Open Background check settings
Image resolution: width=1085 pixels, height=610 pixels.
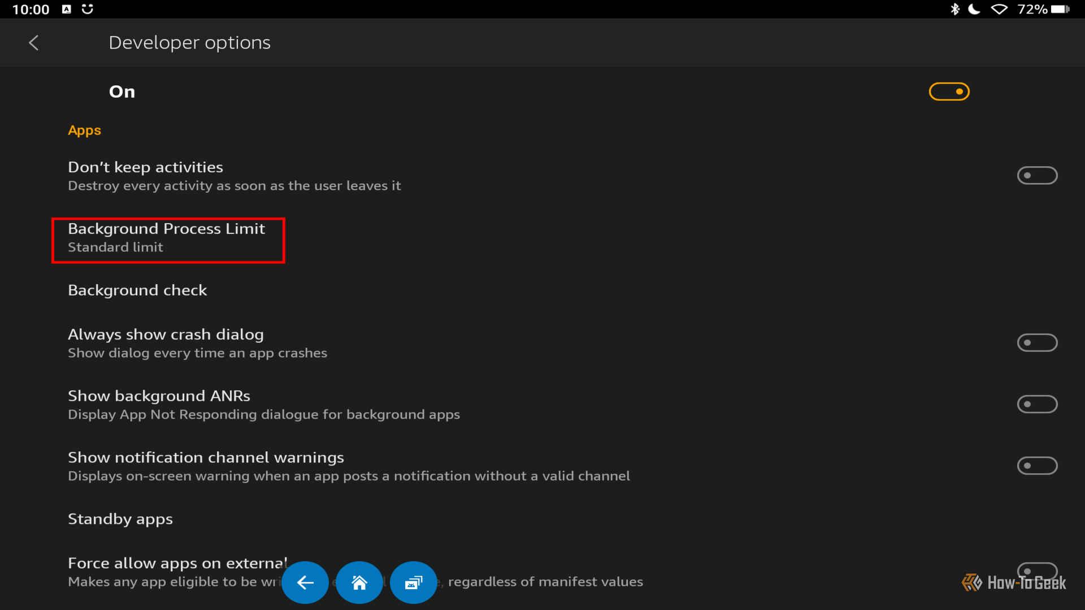tap(542, 290)
